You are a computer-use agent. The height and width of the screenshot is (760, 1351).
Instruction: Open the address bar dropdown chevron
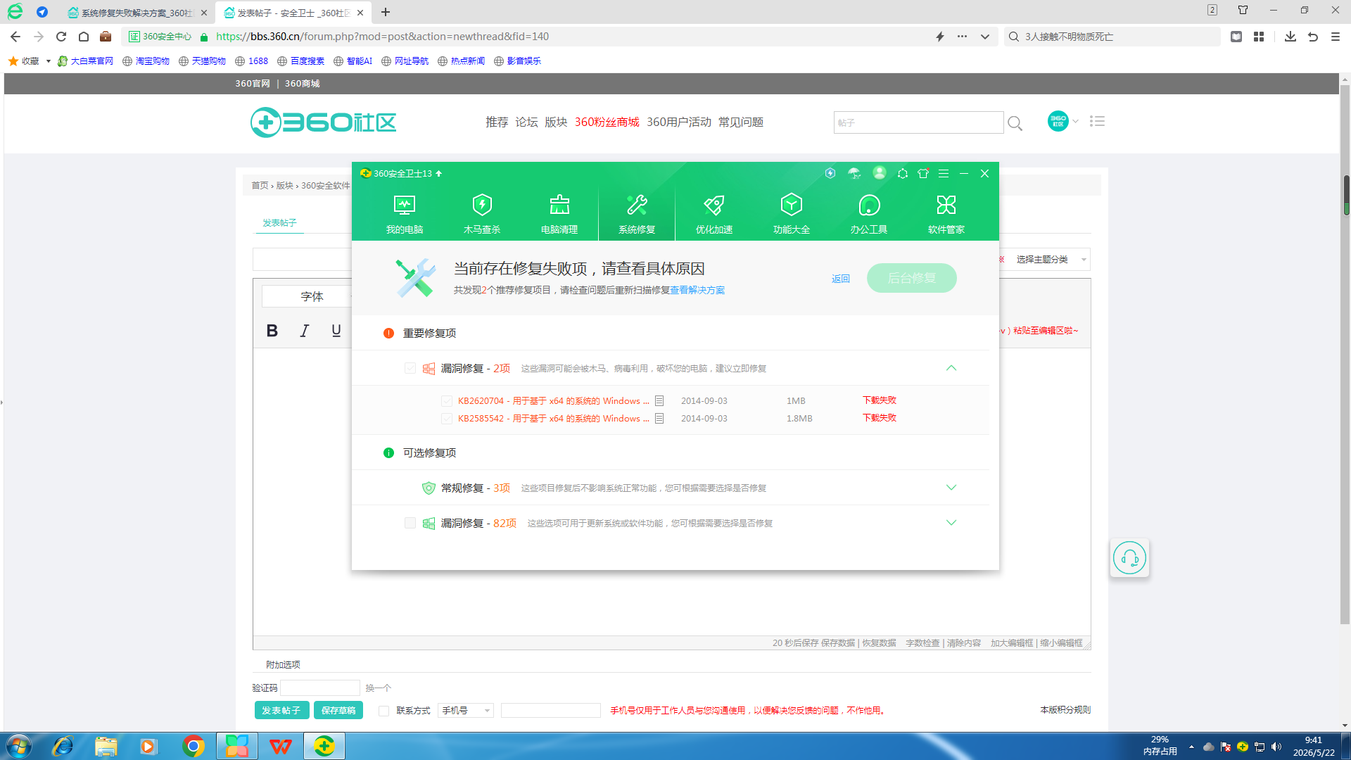click(985, 37)
